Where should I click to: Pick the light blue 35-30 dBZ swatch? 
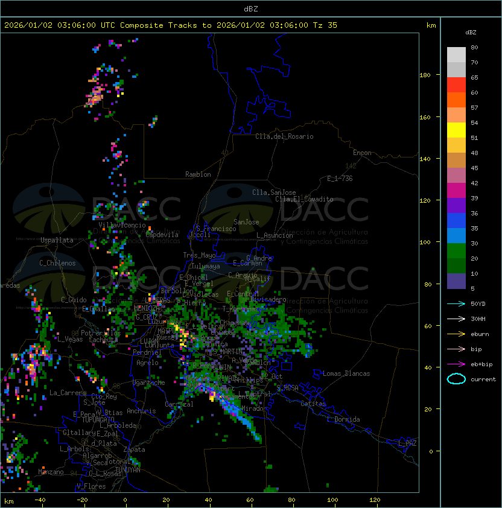pyautogui.click(x=456, y=235)
